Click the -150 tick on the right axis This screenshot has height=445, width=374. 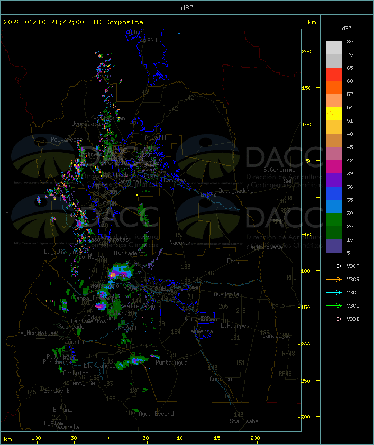tap(304, 307)
